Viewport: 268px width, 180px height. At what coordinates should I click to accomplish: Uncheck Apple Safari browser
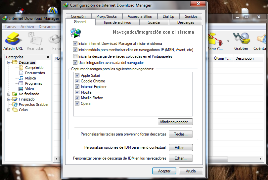point(77,75)
